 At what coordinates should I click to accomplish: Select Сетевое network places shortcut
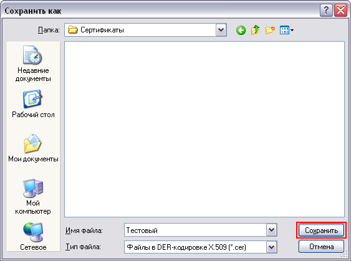33,237
